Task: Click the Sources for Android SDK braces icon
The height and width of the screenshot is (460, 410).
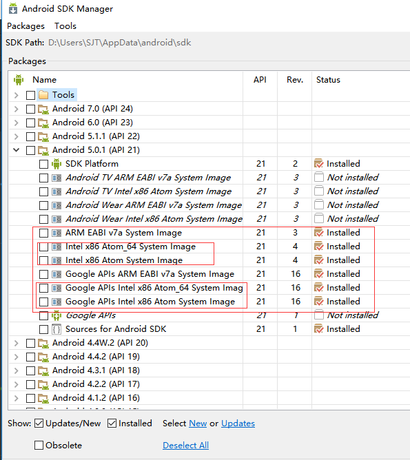Action: (57, 329)
